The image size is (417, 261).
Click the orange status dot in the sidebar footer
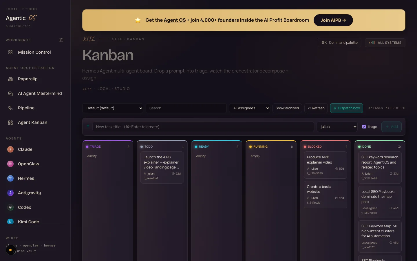click(x=10, y=250)
